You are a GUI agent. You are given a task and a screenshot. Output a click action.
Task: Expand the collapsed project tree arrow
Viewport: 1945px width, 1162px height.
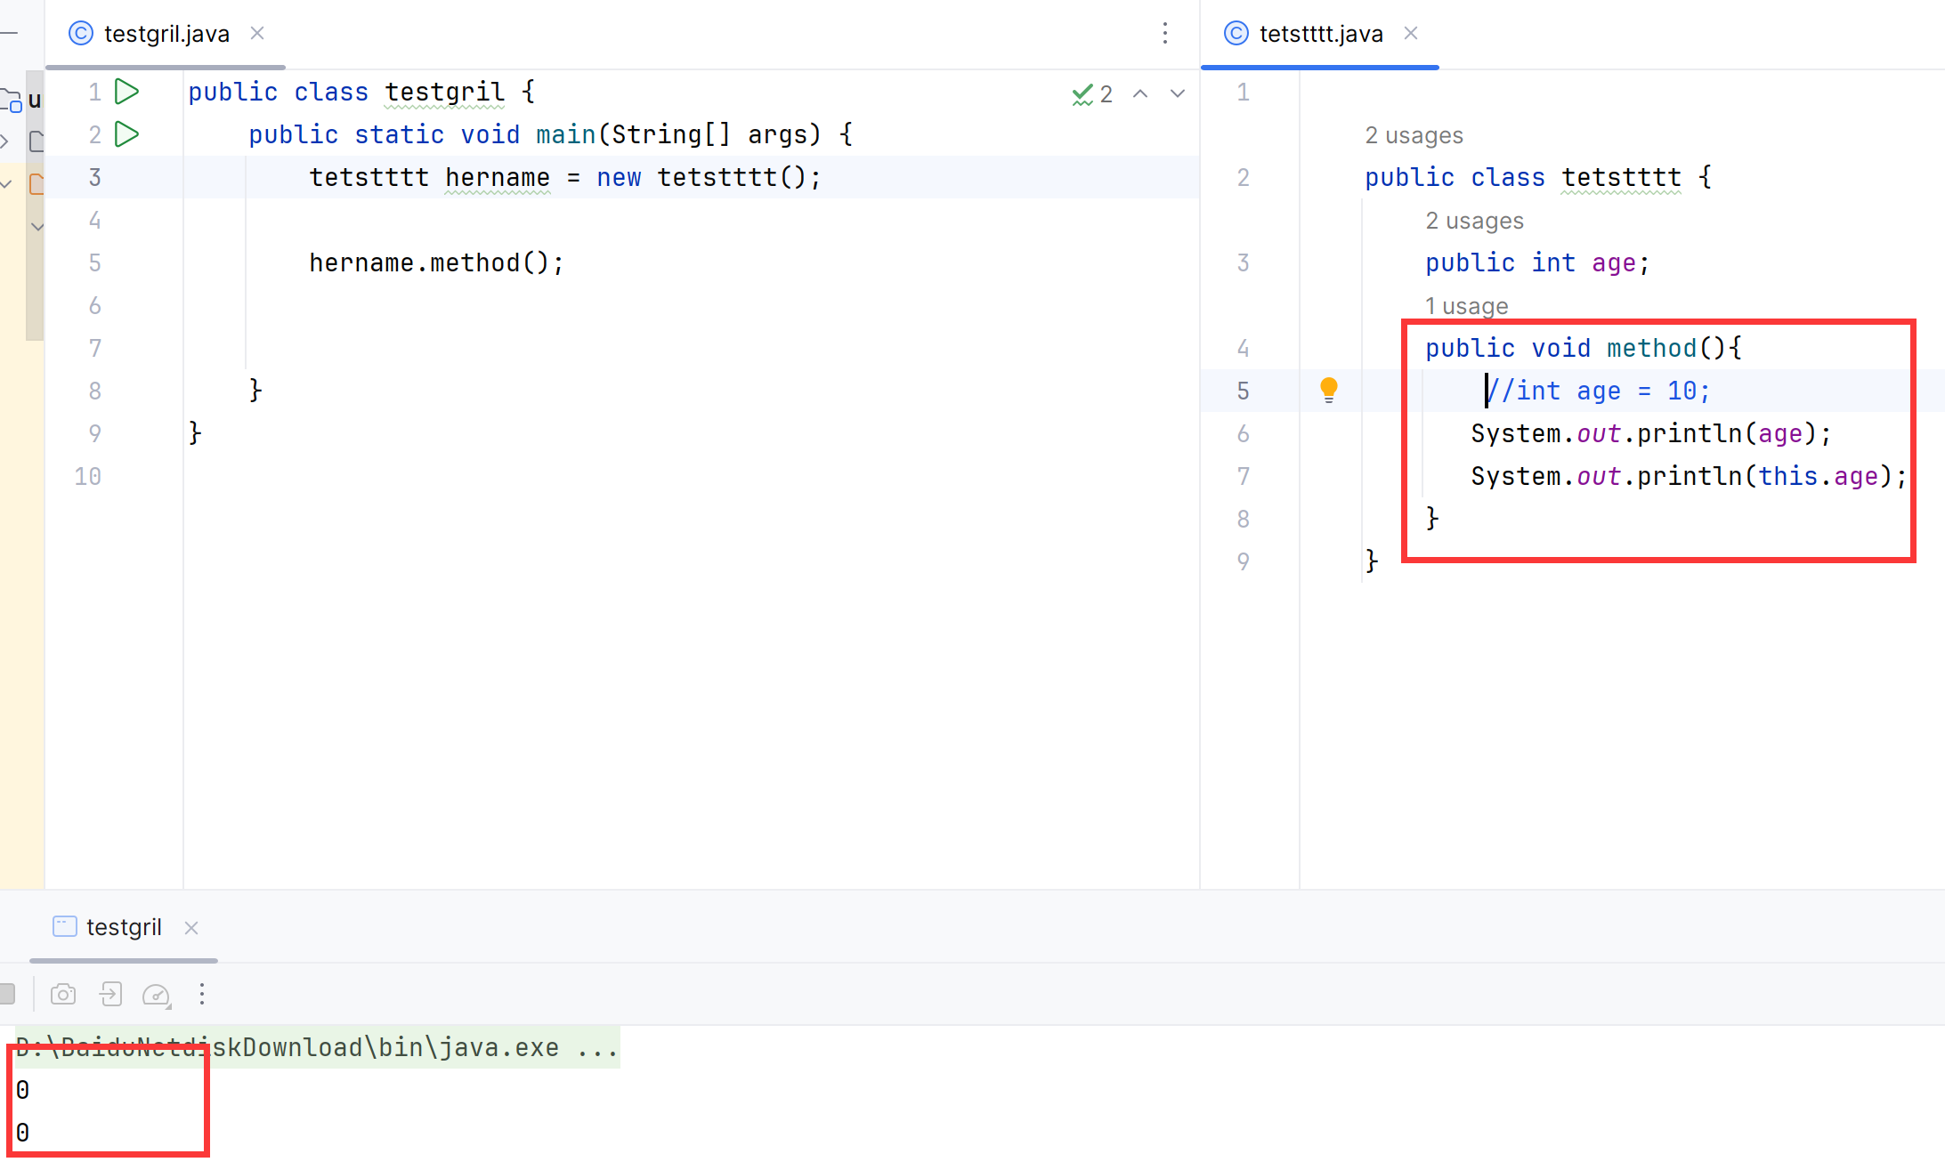[5, 141]
